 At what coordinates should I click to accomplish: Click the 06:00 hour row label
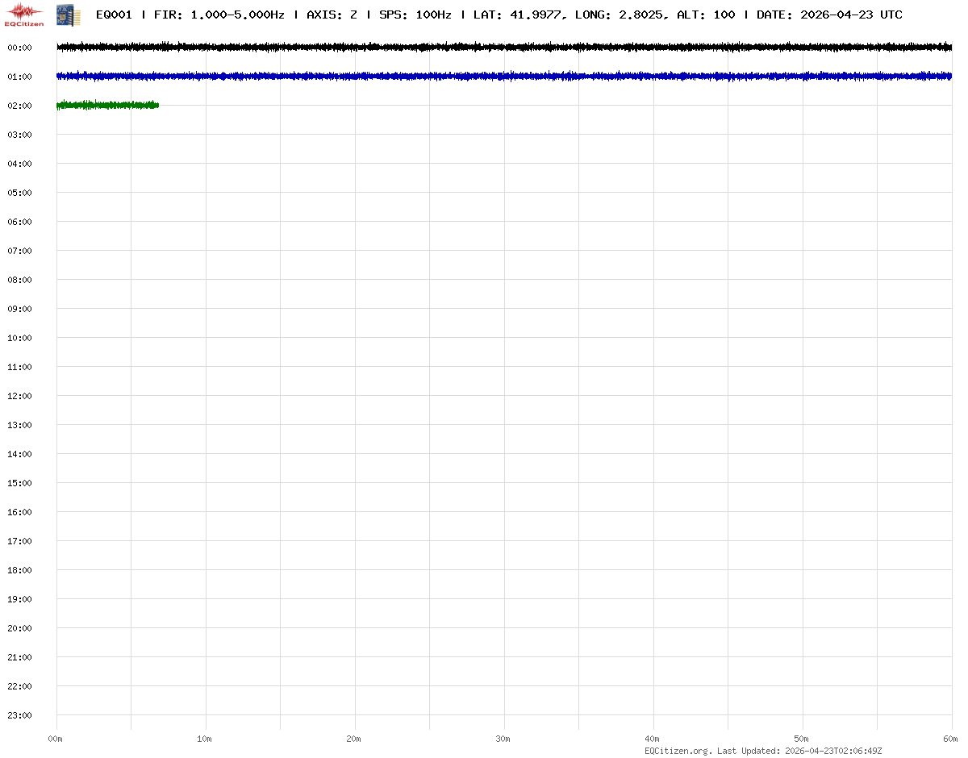click(x=19, y=222)
